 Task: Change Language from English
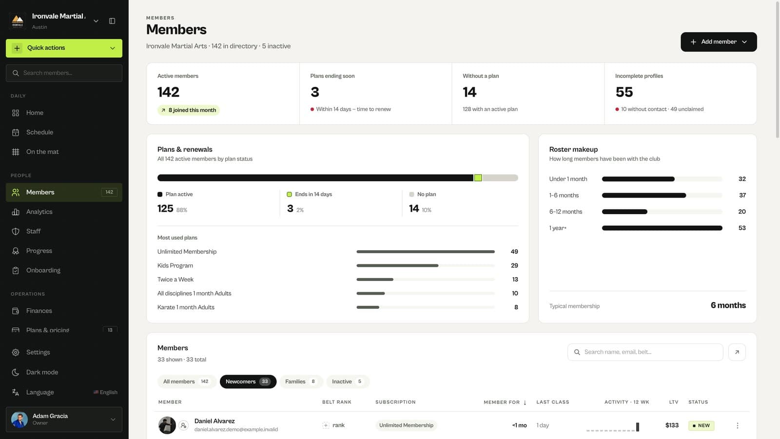(x=64, y=392)
